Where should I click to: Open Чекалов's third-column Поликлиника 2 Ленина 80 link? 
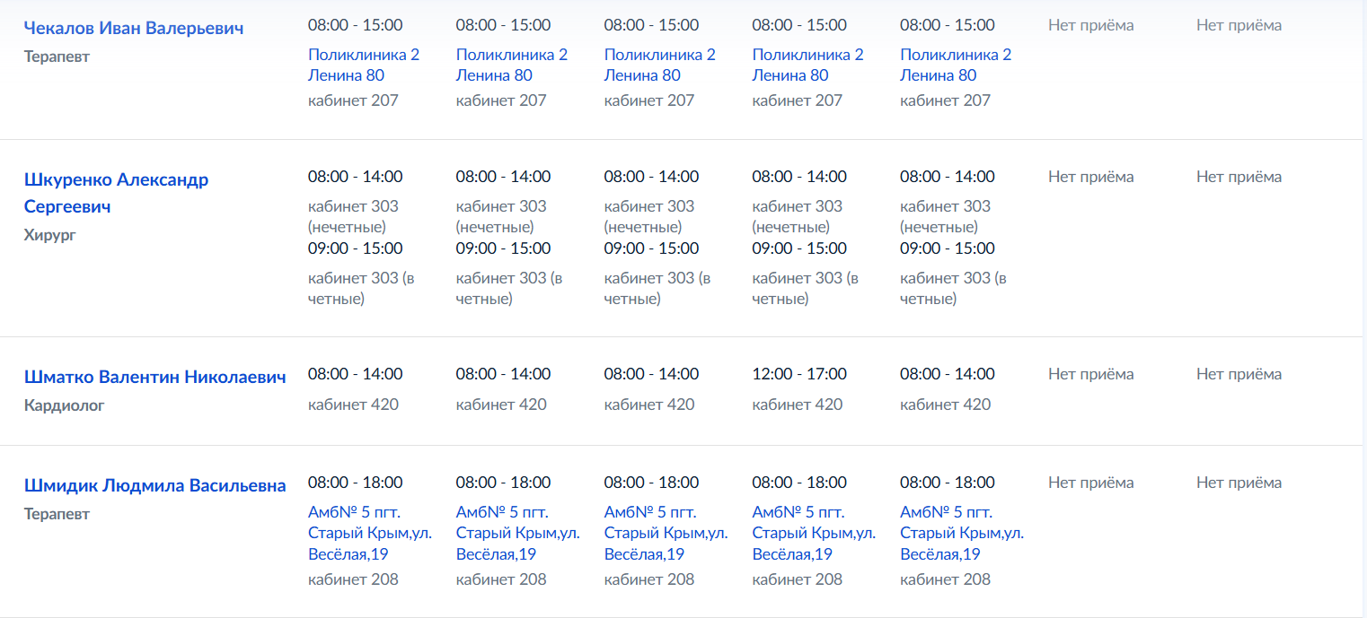[x=660, y=65]
